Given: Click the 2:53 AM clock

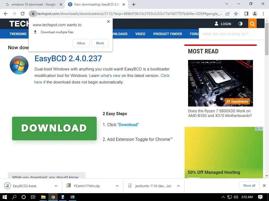Looking at the screenshot, I should pyautogui.click(x=247, y=197).
